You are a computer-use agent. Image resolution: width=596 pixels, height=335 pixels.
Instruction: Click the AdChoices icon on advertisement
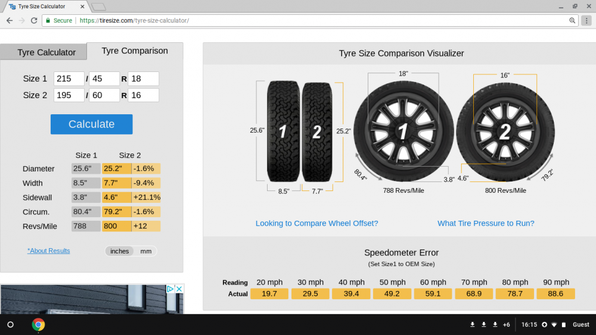click(170, 289)
